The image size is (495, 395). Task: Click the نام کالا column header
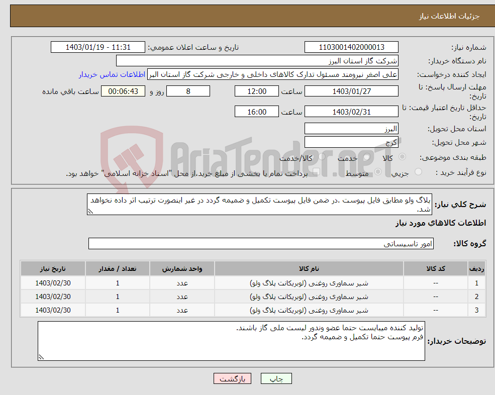(x=309, y=269)
